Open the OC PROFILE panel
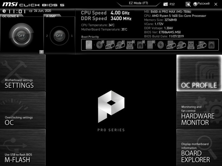Viewport: 222px width, 166px height. click(199, 73)
